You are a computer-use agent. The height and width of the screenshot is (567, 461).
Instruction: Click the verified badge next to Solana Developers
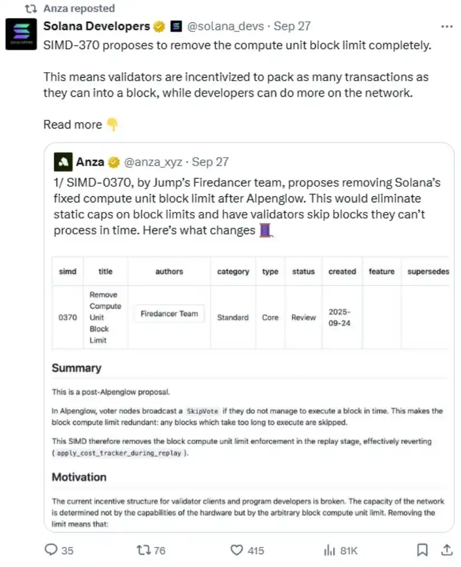pos(158,26)
